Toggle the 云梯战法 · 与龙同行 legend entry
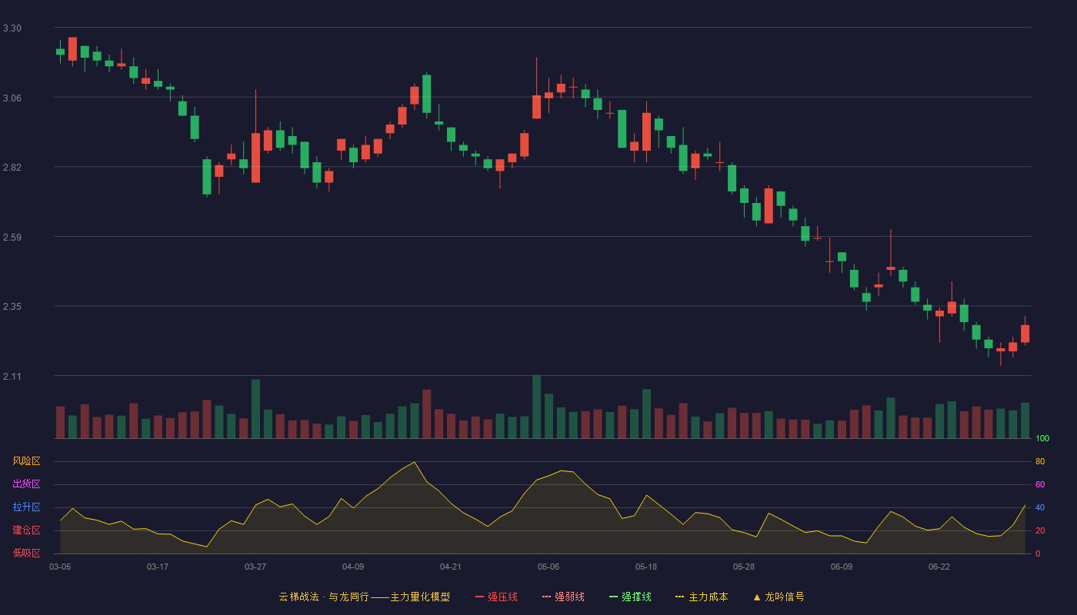1077x615 pixels. (364, 597)
